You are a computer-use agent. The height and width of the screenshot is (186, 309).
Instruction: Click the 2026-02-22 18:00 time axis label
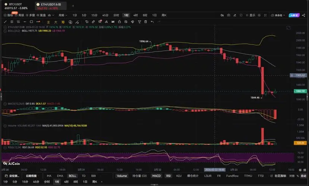(215, 170)
